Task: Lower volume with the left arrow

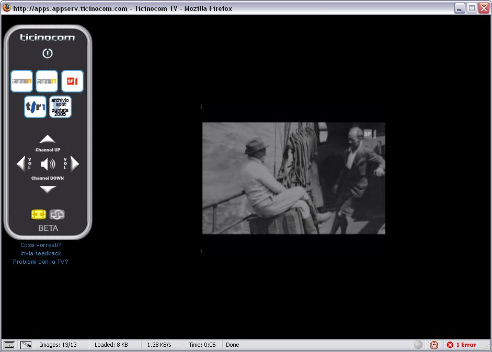Action: point(20,164)
